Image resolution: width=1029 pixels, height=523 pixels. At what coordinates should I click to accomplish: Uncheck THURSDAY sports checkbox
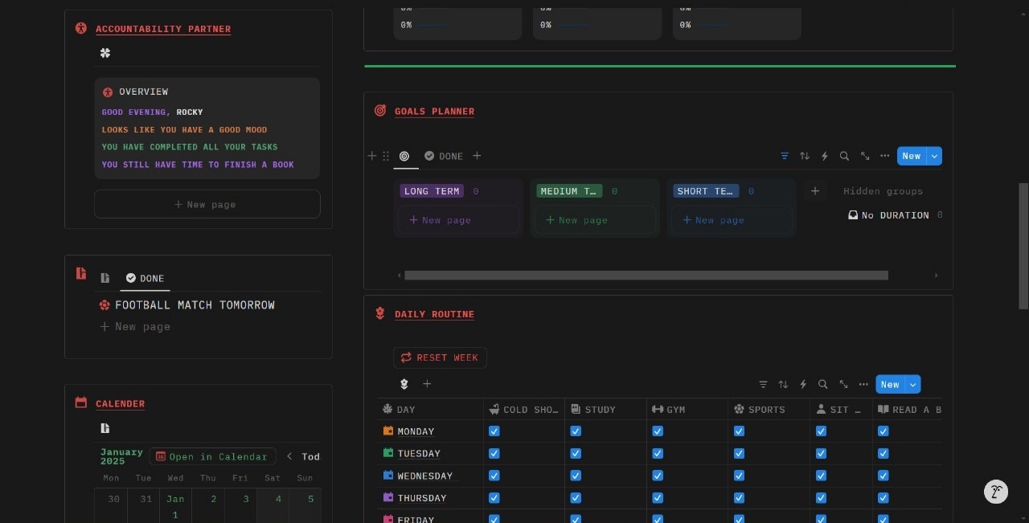tap(739, 497)
